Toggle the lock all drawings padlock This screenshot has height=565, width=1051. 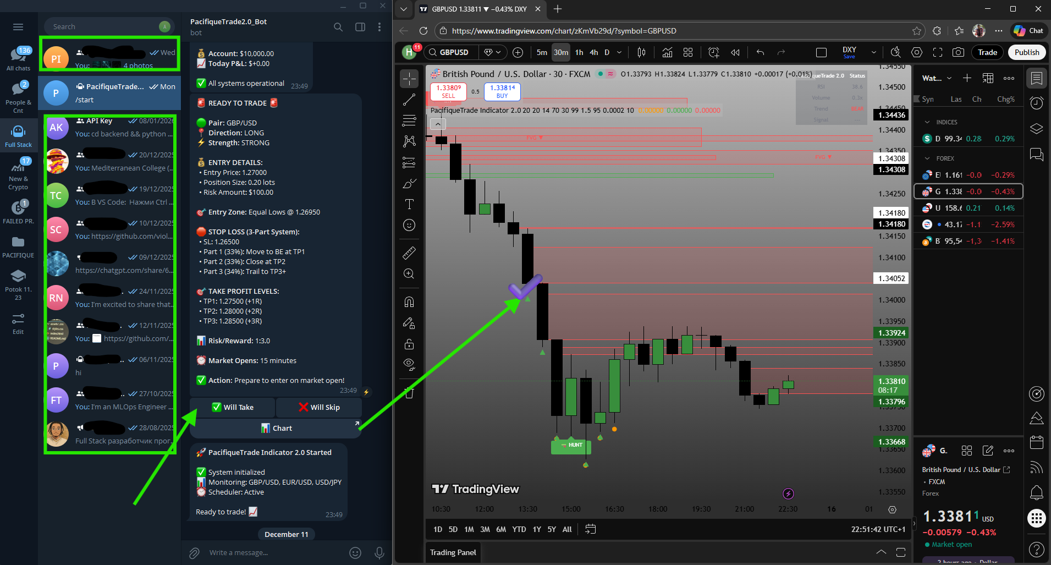tap(409, 344)
